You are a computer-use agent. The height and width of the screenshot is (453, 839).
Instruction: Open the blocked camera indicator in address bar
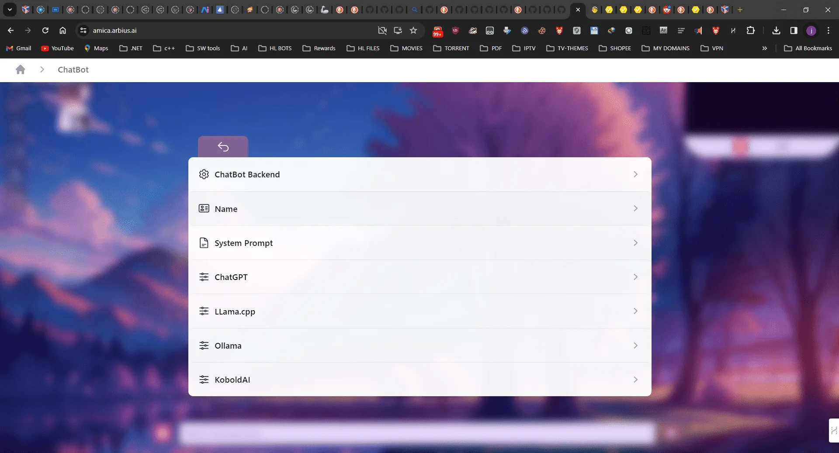[x=382, y=30]
